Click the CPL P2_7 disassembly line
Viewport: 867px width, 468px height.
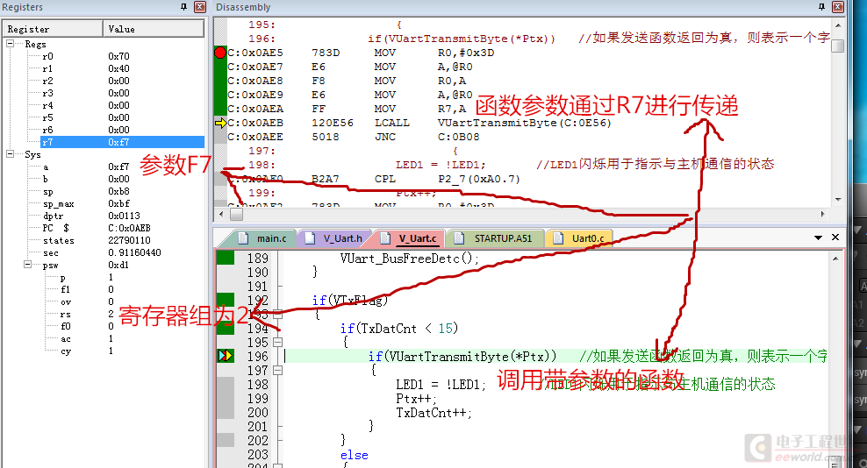pos(375,179)
